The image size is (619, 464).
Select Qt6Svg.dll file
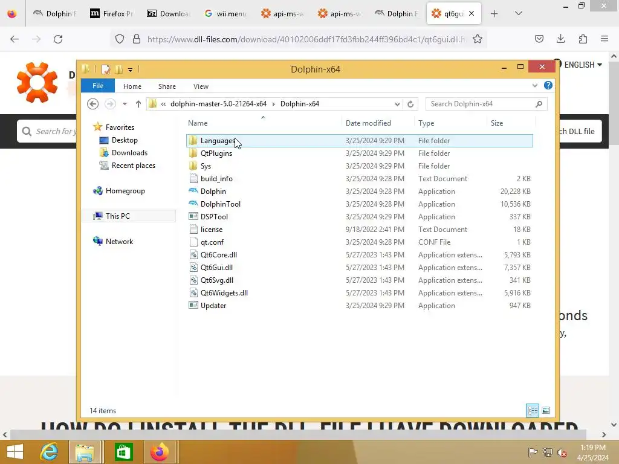pyautogui.click(x=359, y=280)
